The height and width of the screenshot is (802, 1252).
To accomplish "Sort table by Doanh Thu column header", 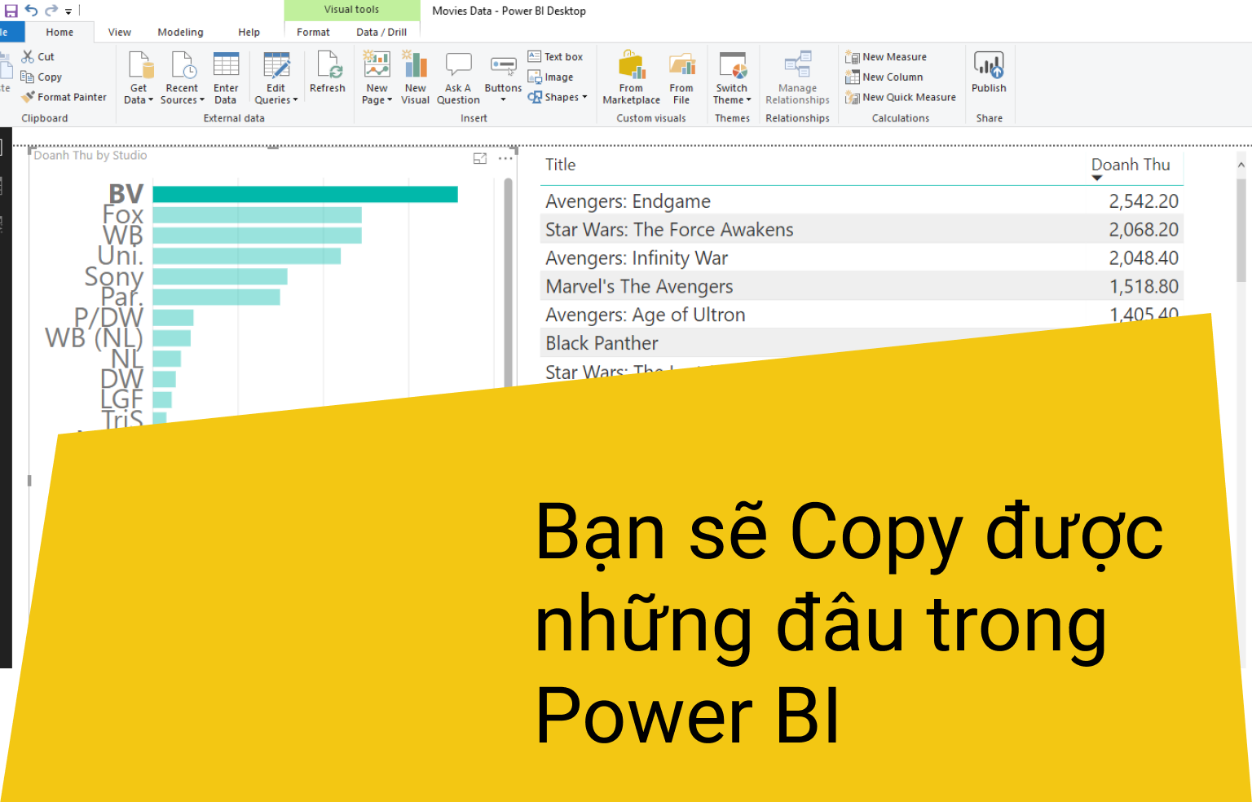I will click(1131, 165).
